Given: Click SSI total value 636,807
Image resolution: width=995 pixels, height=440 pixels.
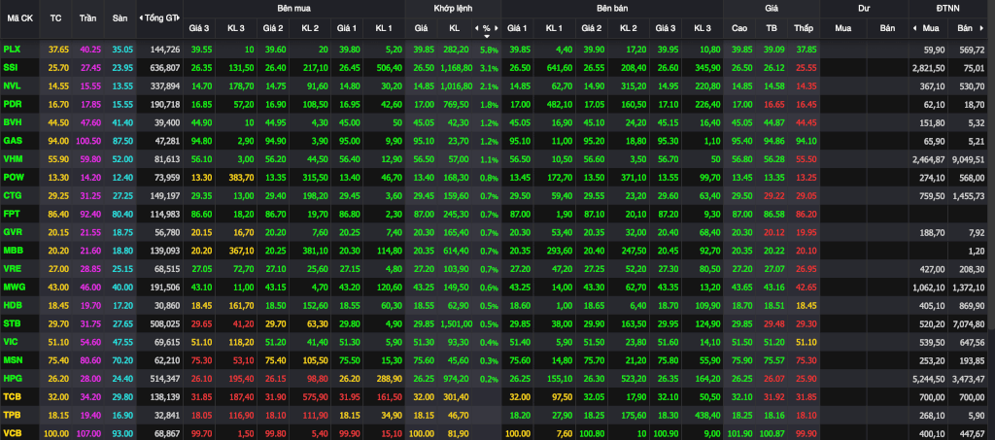Looking at the screenshot, I should point(166,67).
